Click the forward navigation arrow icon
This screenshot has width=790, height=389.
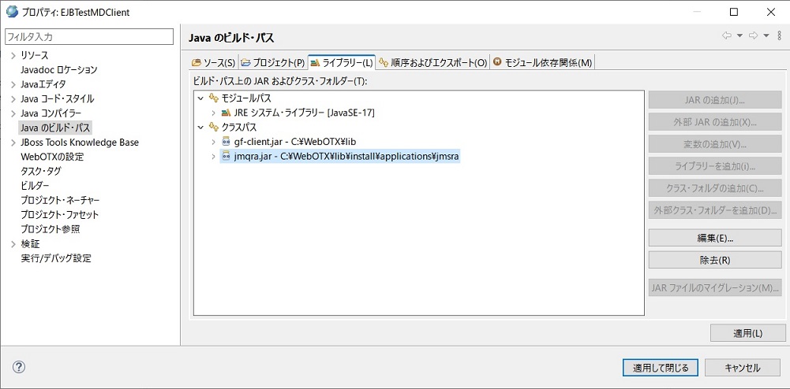pos(753,36)
